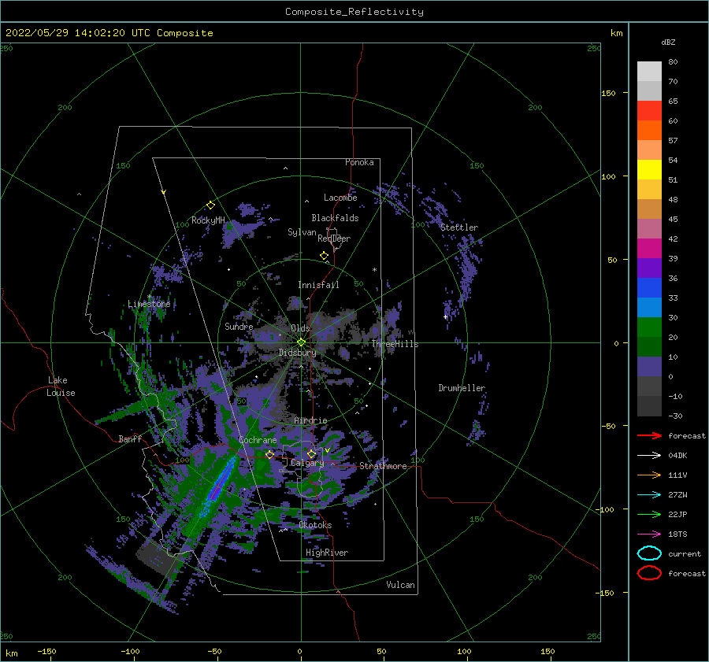This screenshot has height=662, width=709.
Task: Select the cyan 'current' oval legend icon
Action: point(649,553)
